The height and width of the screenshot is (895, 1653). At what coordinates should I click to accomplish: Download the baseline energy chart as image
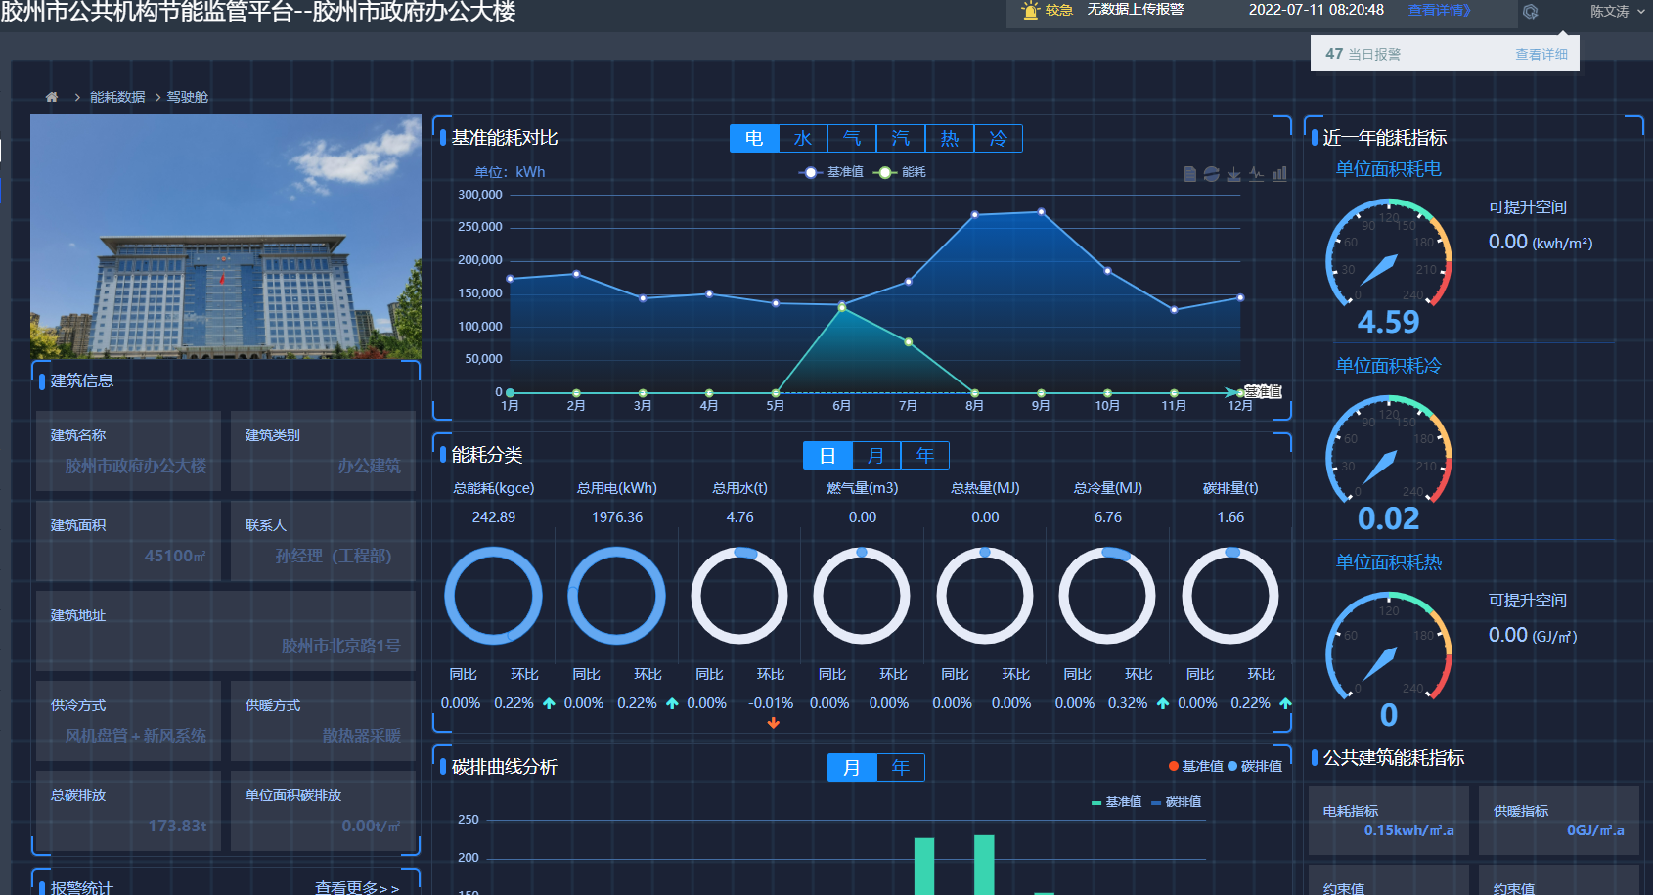(1234, 174)
